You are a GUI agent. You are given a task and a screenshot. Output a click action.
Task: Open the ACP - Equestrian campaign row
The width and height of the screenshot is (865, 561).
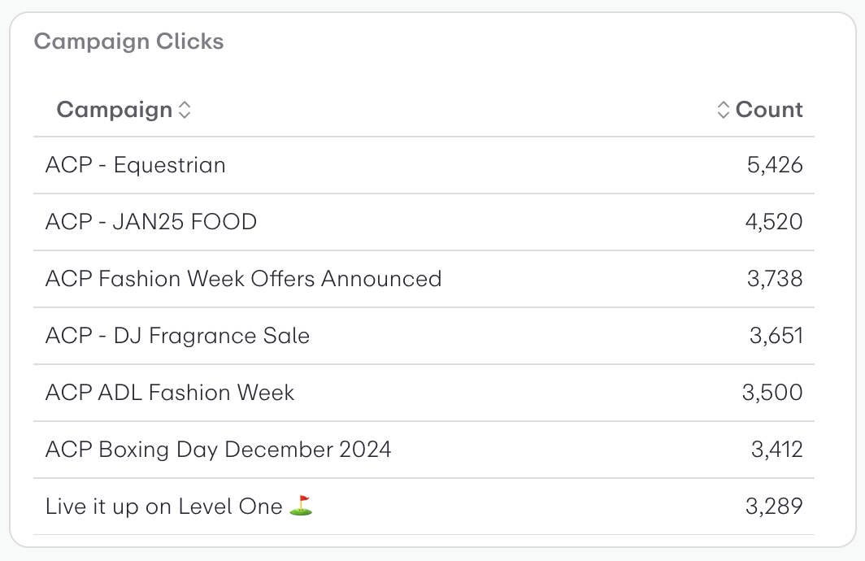click(136, 165)
